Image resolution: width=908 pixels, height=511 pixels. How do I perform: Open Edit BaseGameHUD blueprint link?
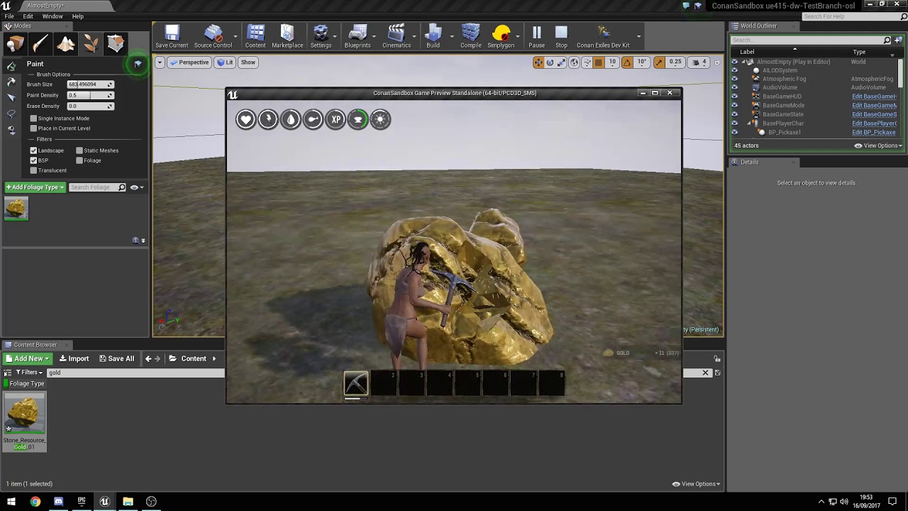874,97
